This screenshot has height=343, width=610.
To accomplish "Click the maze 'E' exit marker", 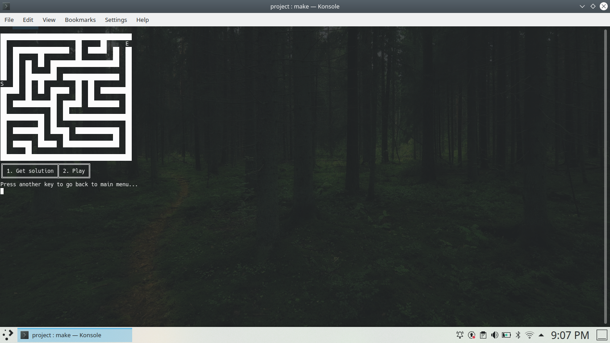I will [x=127, y=44].
